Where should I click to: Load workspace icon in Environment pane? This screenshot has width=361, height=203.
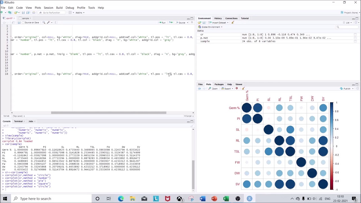pyautogui.click(x=199, y=23)
